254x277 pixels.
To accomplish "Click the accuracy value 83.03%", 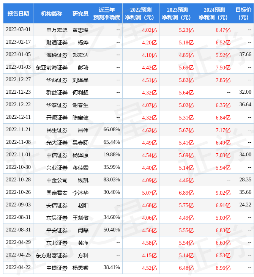I will pos(112,180).
